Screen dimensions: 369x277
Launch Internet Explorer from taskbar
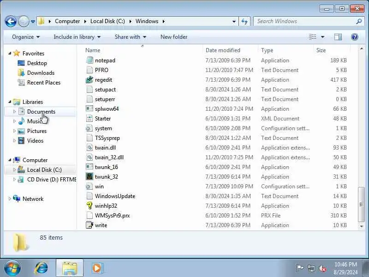tap(41, 268)
